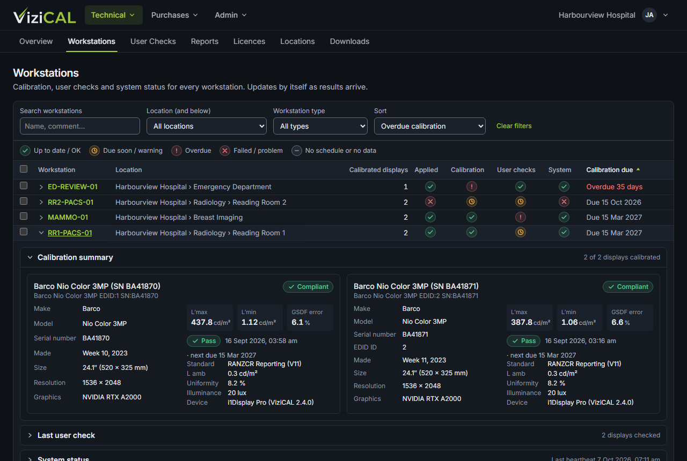Sort by the Calibration due column header
Viewport: 687px width, 461px height.
coord(613,170)
